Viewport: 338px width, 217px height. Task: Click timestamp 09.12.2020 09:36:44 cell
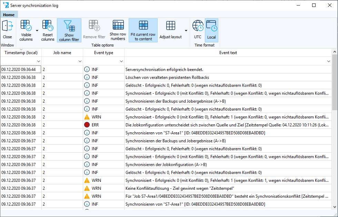(21, 70)
